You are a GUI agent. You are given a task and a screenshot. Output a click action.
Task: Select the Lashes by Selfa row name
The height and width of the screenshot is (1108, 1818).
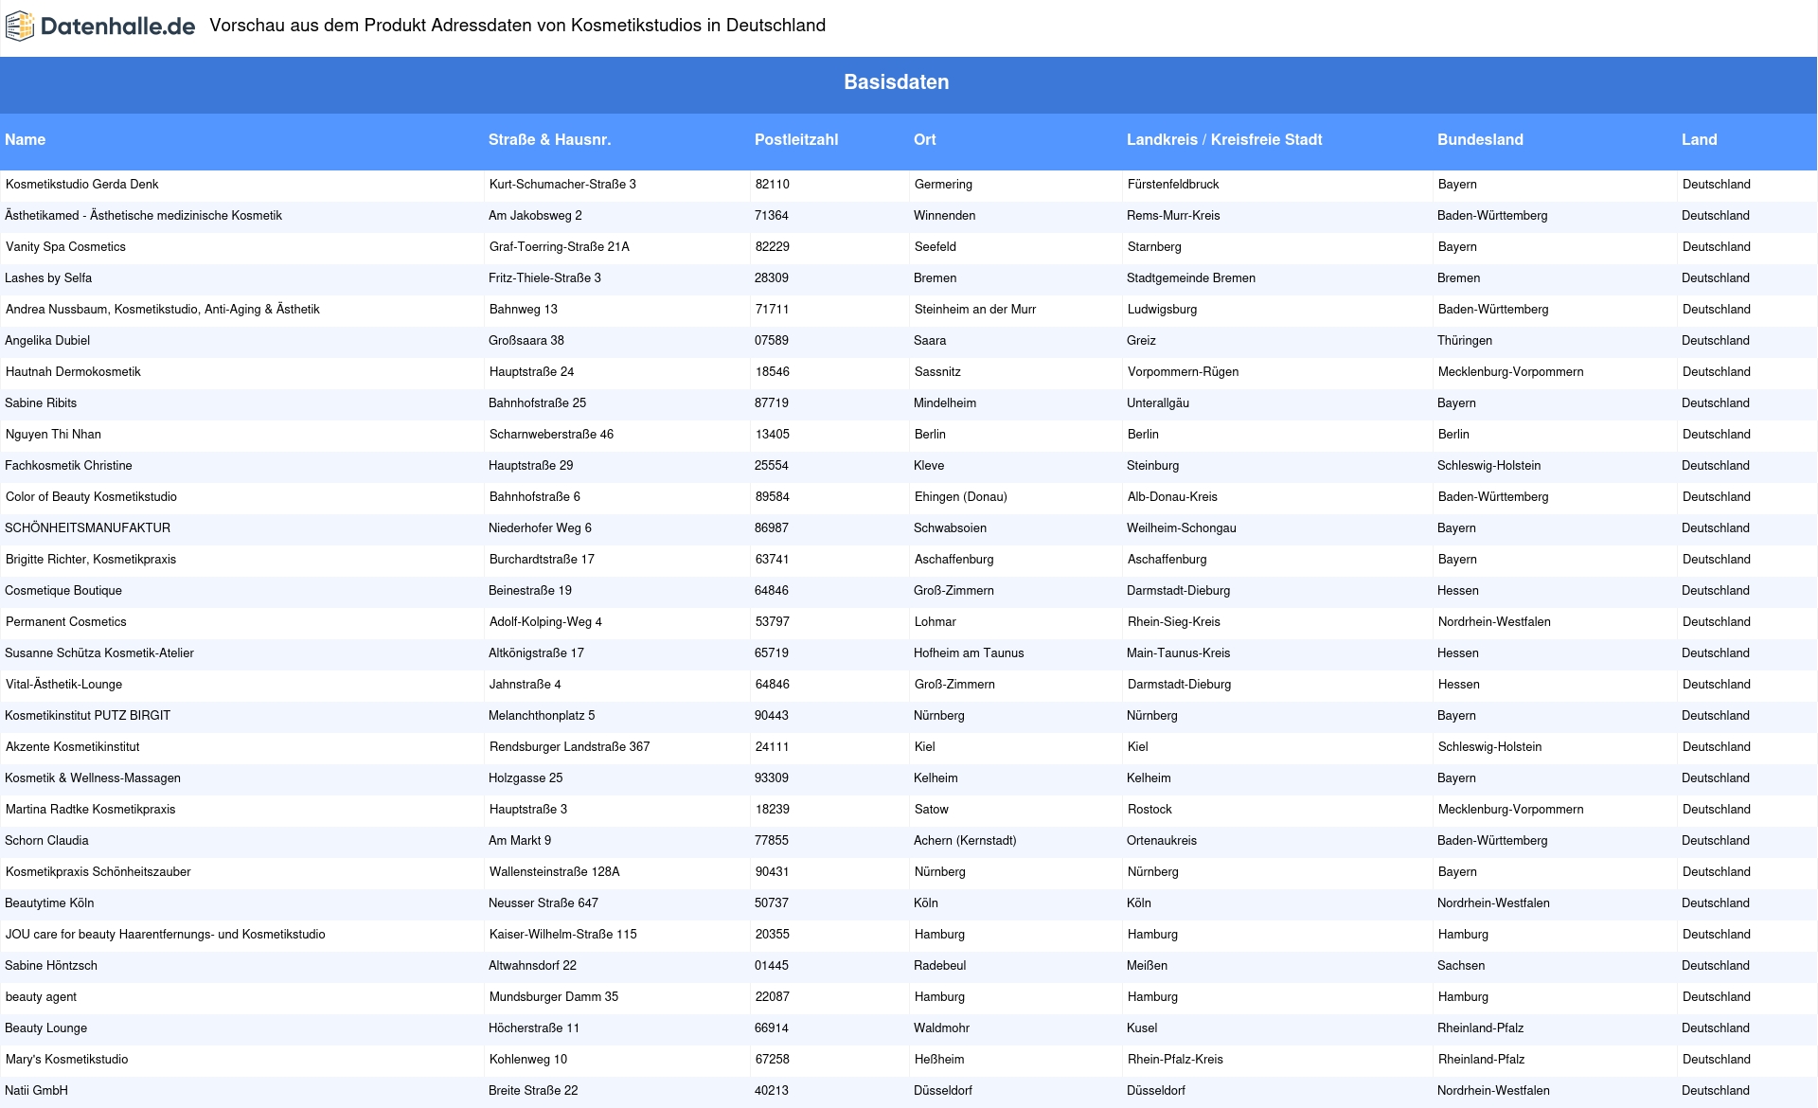[x=48, y=278]
